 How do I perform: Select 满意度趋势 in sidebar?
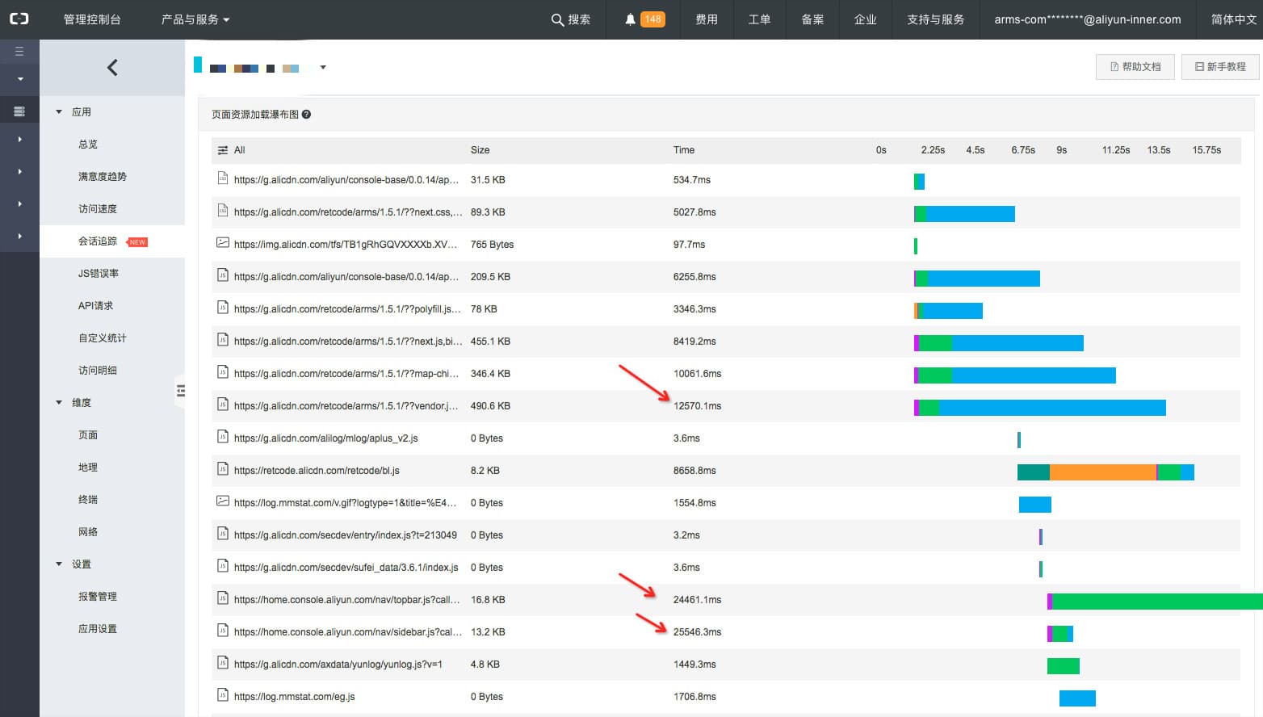[x=103, y=177]
